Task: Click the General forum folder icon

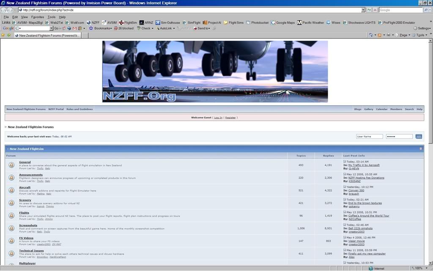Action: pos(11,165)
